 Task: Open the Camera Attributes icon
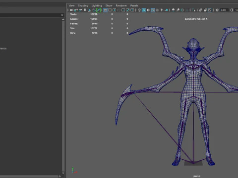(80, 10)
